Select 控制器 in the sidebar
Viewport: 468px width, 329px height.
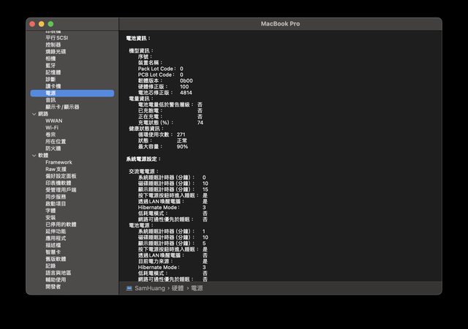53,45
